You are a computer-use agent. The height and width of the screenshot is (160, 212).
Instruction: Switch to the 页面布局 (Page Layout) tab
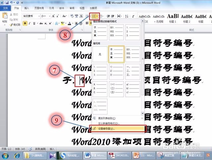pyautogui.click(x=39, y=8)
